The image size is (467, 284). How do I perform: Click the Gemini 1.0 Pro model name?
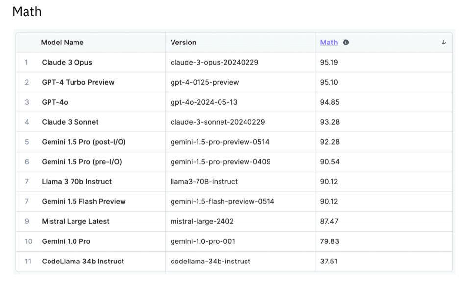(66, 241)
